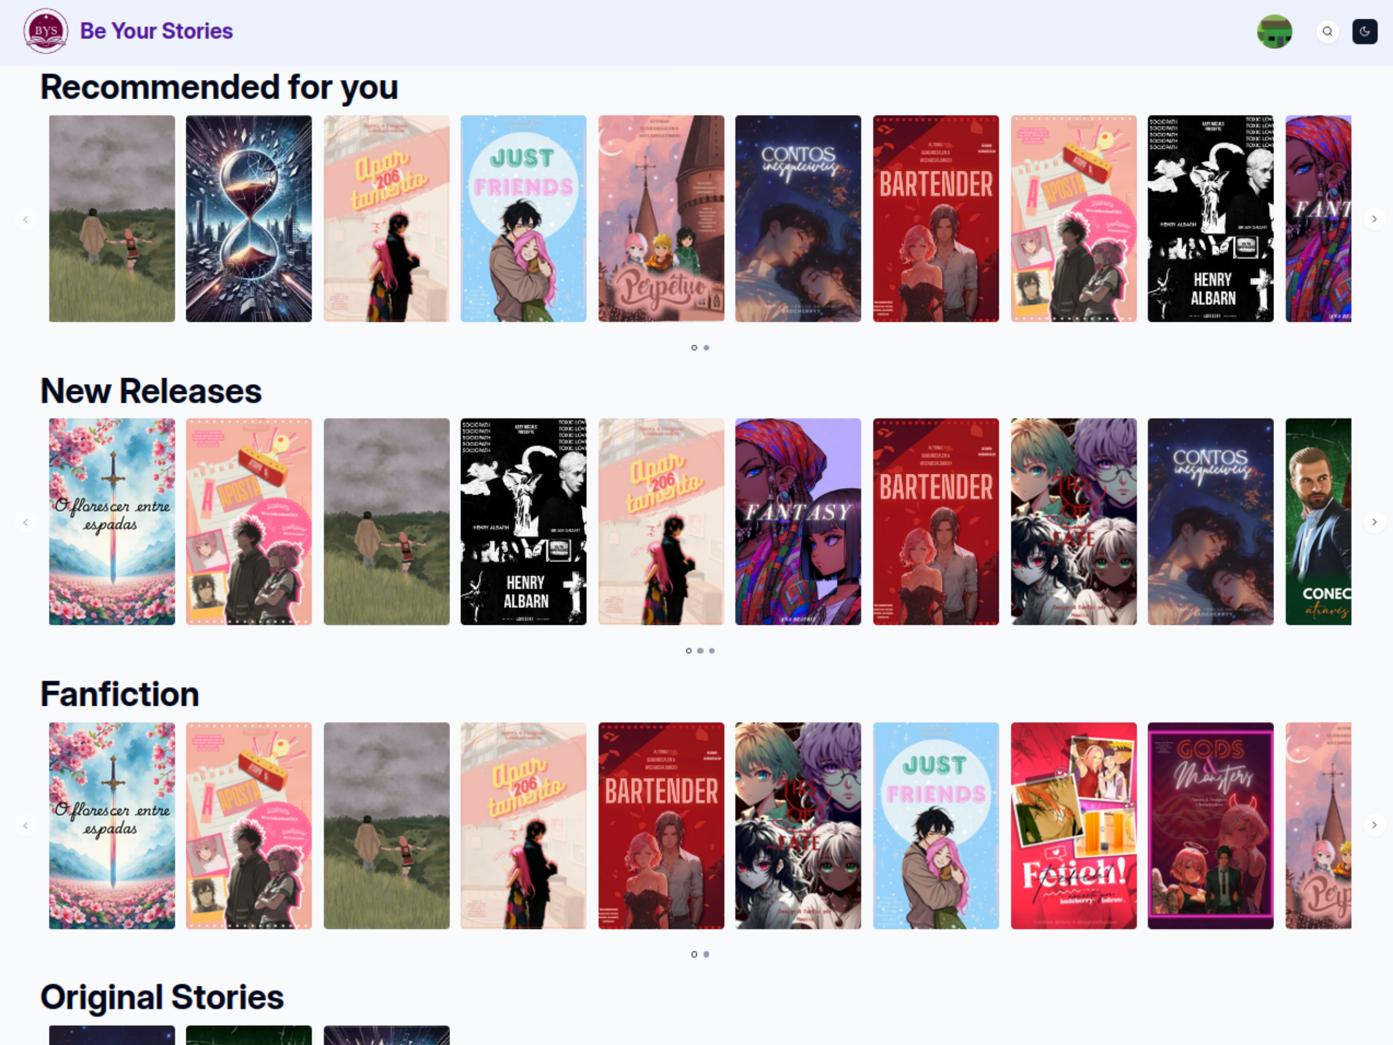Advance New Releases carousel with right arrow

tap(1374, 522)
